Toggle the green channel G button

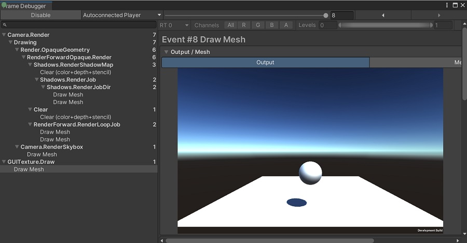tap(258, 25)
